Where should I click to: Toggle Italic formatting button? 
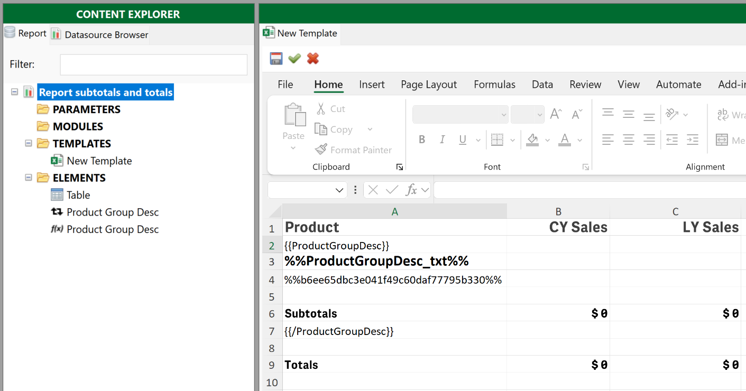coord(442,140)
